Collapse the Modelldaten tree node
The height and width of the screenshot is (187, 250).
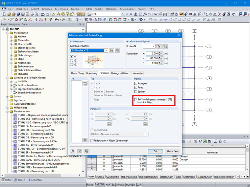click(x=8, y=33)
